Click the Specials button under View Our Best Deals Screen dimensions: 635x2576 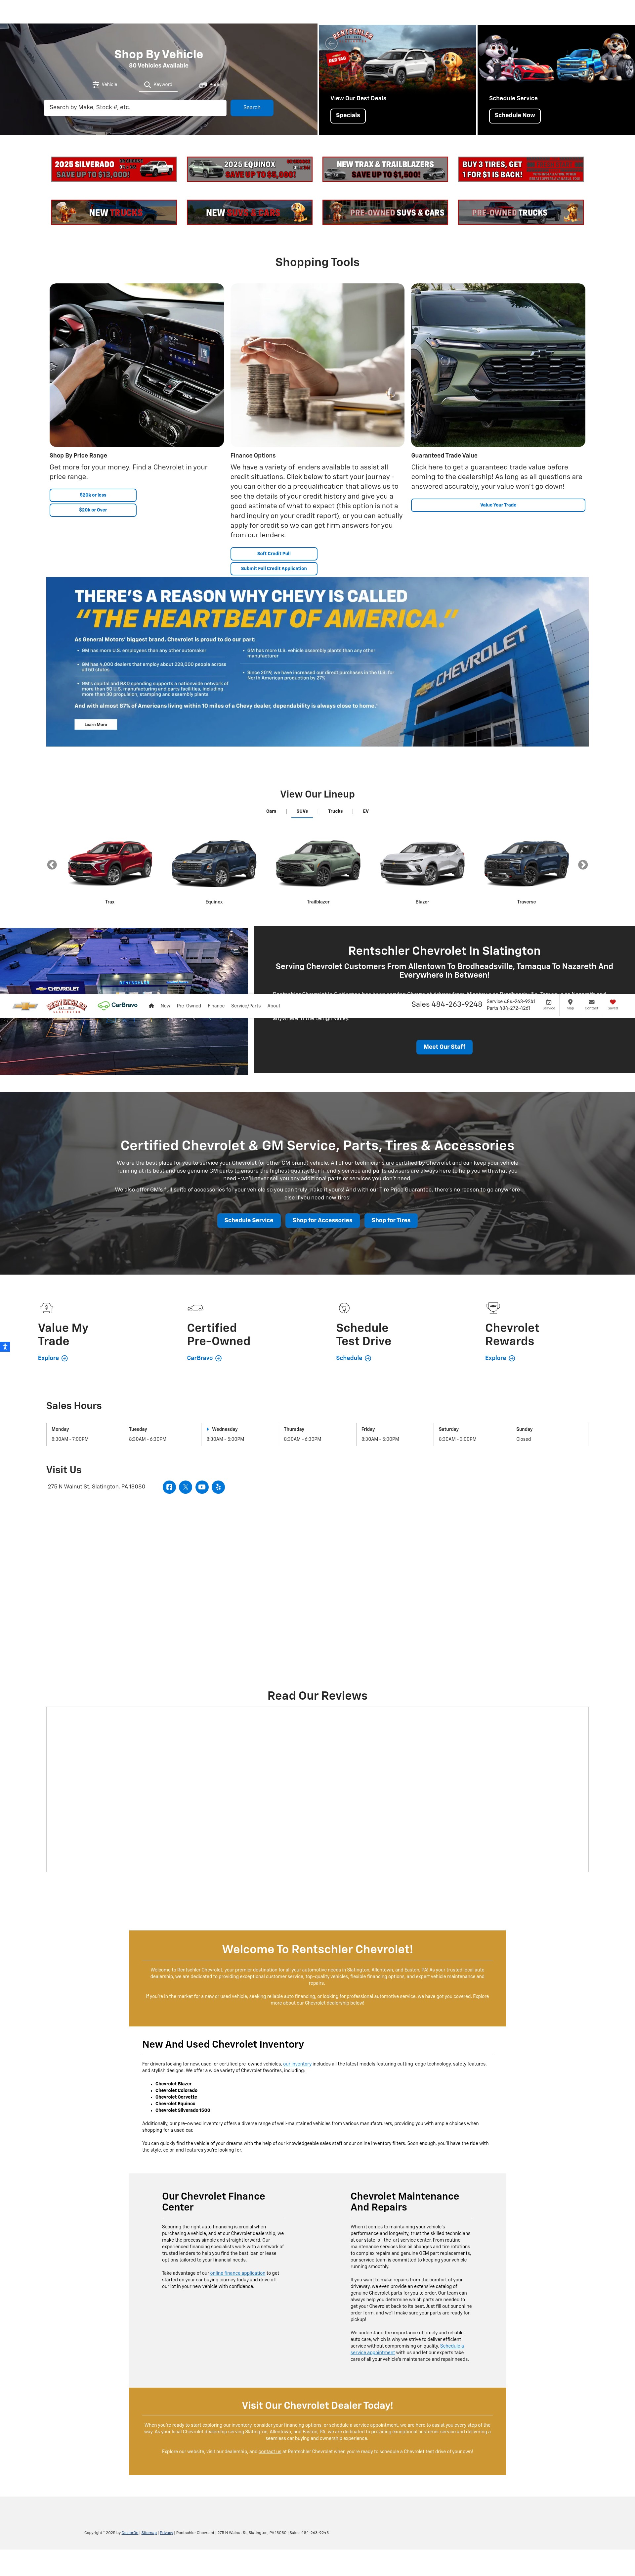(348, 115)
